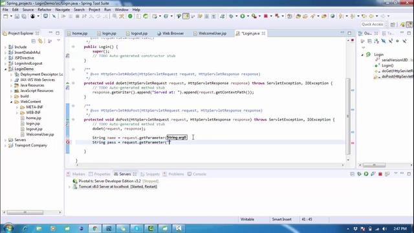
Task: Open Project Explorer view menu arrow
Action: (x=59, y=41)
